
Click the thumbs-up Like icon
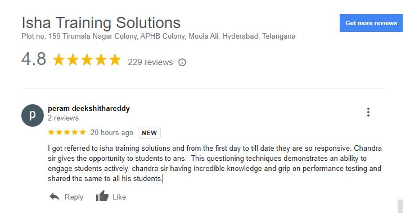point(102,196)
